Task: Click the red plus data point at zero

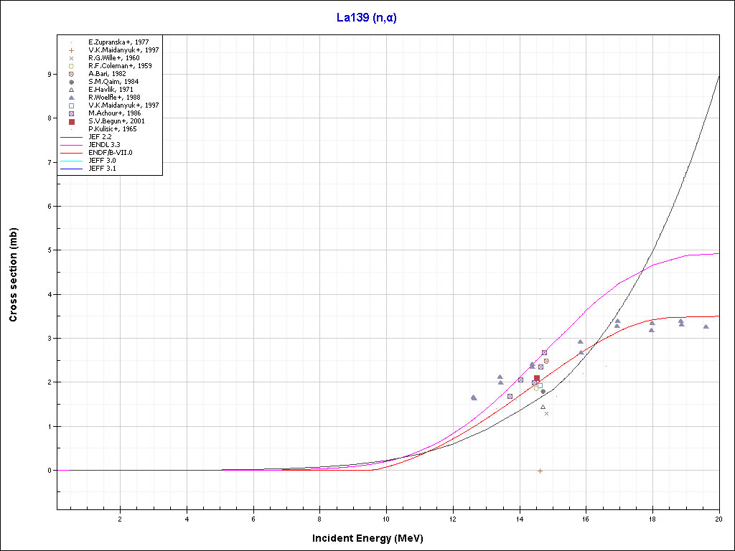Action: pos(540,471)
